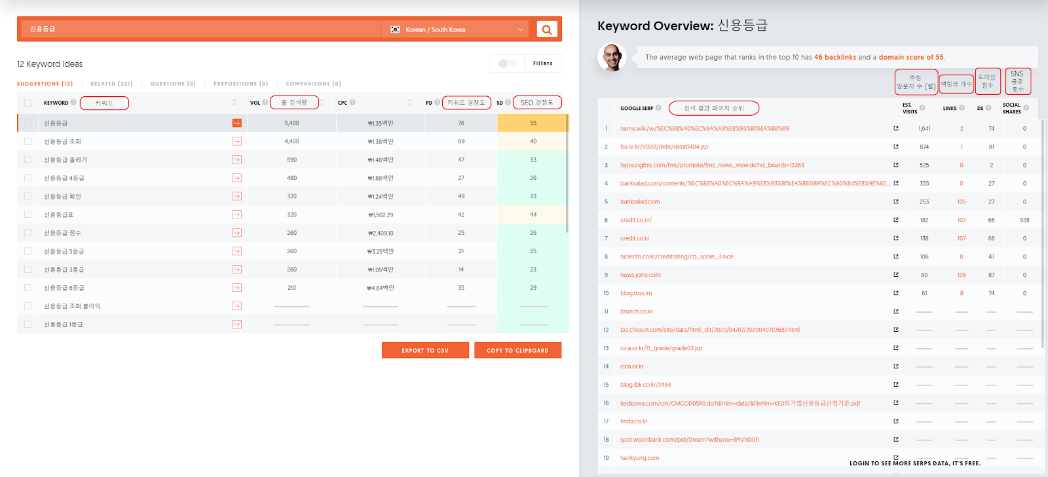
Task: Open the Korean / South Korea language dropdown
Action: (457, 29)
